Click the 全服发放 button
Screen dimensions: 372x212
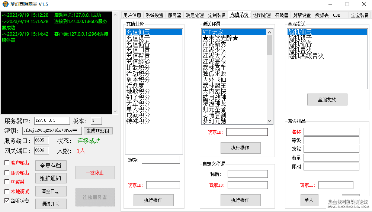coord(327,100)
